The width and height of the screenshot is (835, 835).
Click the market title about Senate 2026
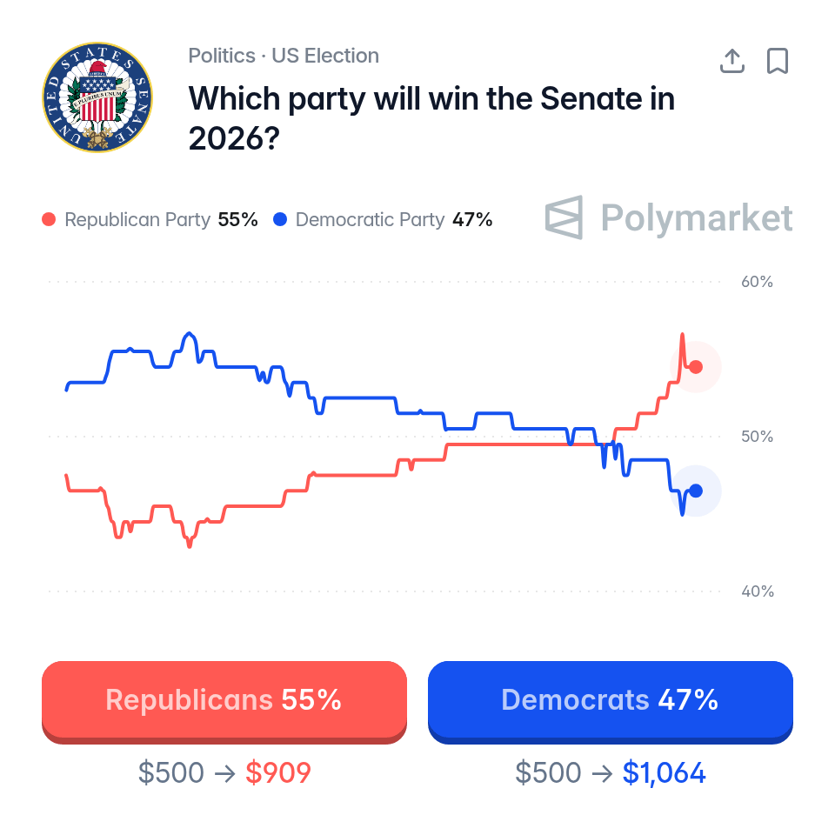432,118
